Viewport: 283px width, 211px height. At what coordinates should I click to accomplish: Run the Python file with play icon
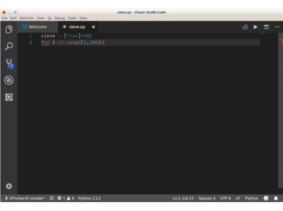(255, 27)
